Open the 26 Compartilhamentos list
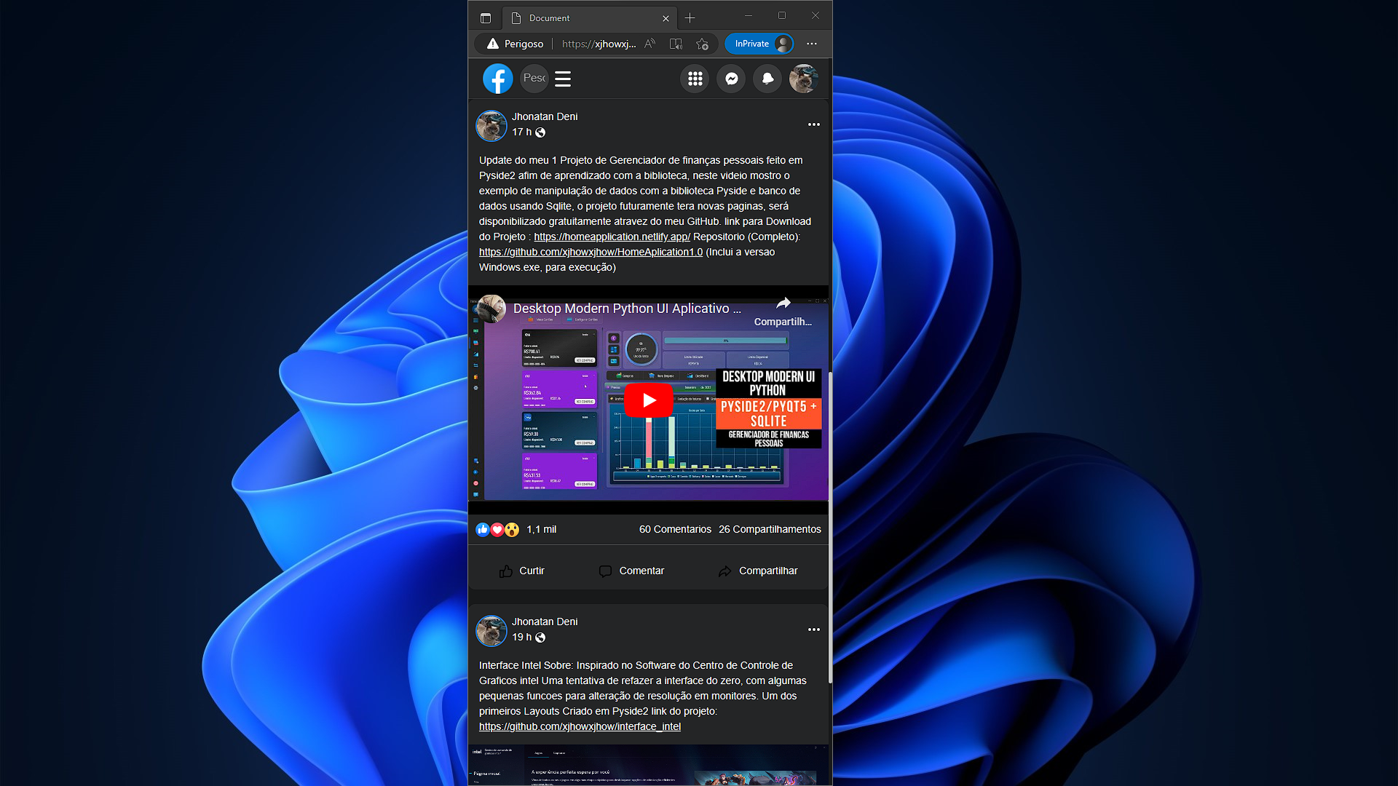This screenshot has width=1398, height=786. [x=770, y=529]
